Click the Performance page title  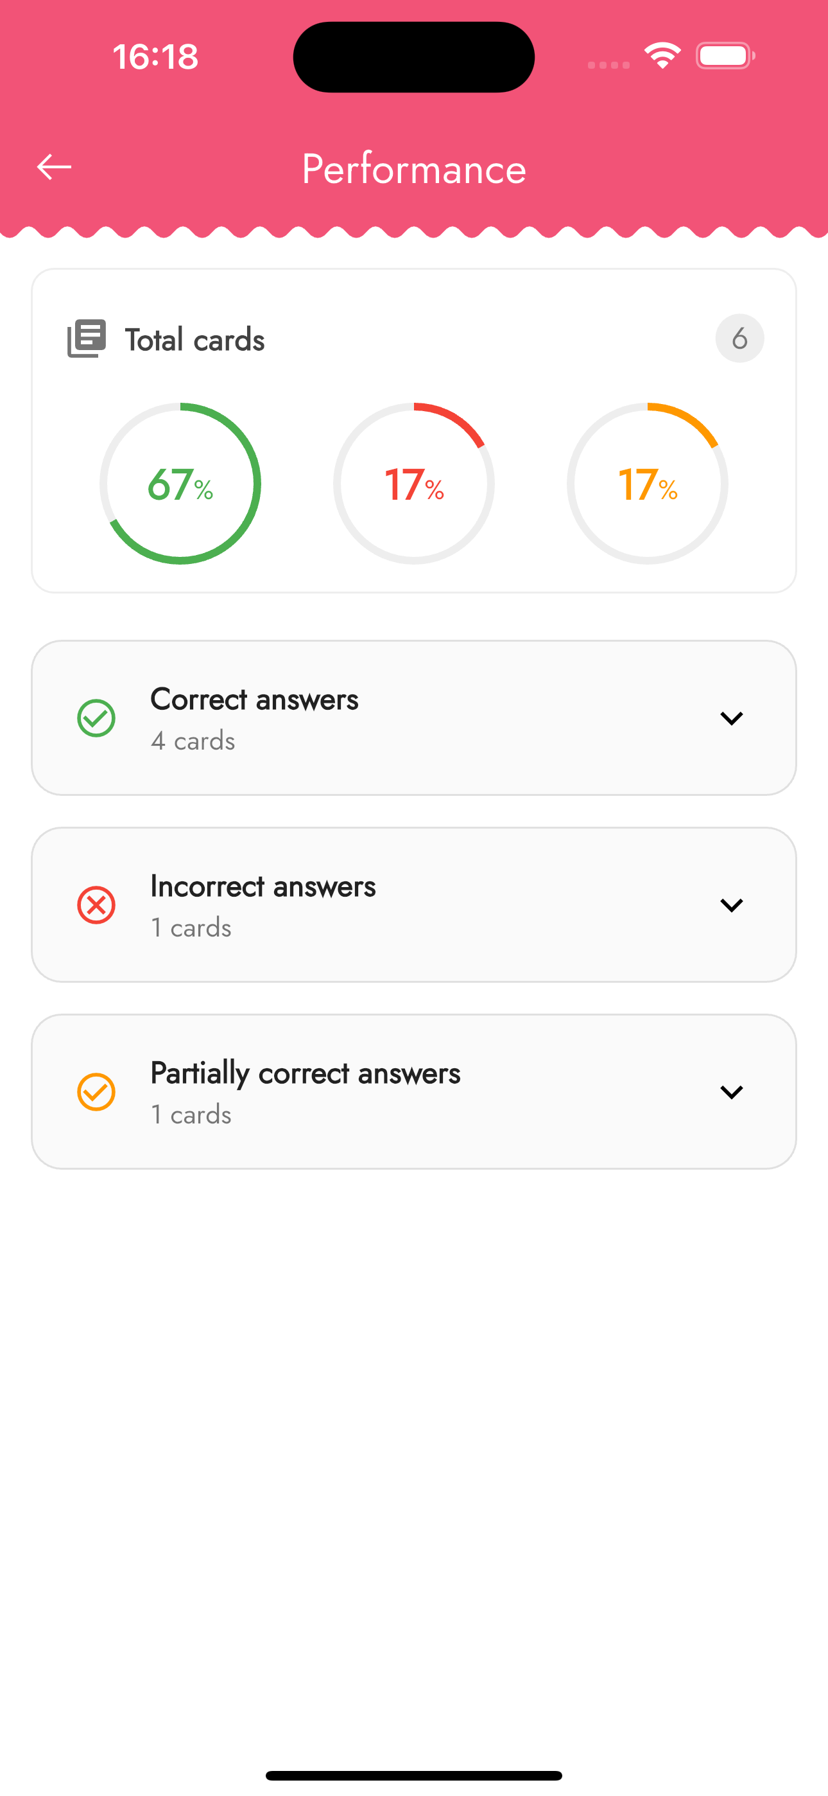click(414, 169)
